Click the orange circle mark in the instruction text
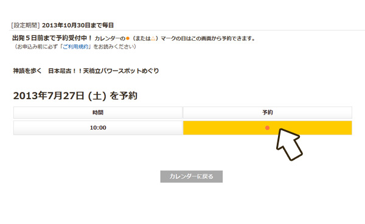Viewport: 365px width, 224px height. pos(128,38)
